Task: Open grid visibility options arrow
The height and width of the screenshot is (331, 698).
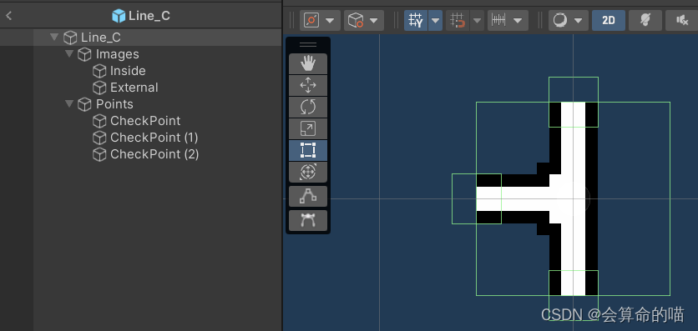Action: pyautogui.click(x=435, y=21)
